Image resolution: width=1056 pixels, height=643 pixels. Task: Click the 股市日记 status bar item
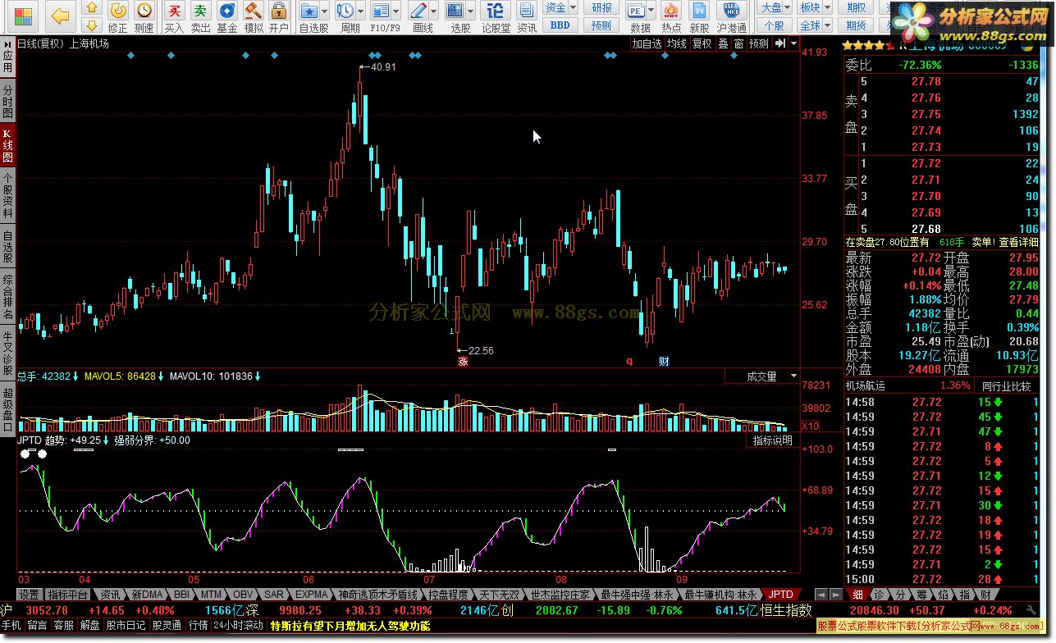point(126,625)
